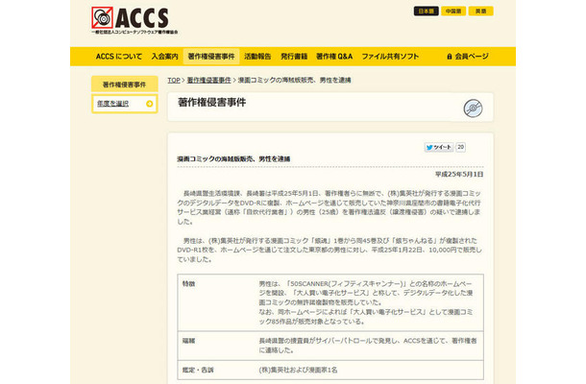
Task: Click article title 漫画コミックの海賊版販売、男性を逮捕
Action: coord(234,158)
